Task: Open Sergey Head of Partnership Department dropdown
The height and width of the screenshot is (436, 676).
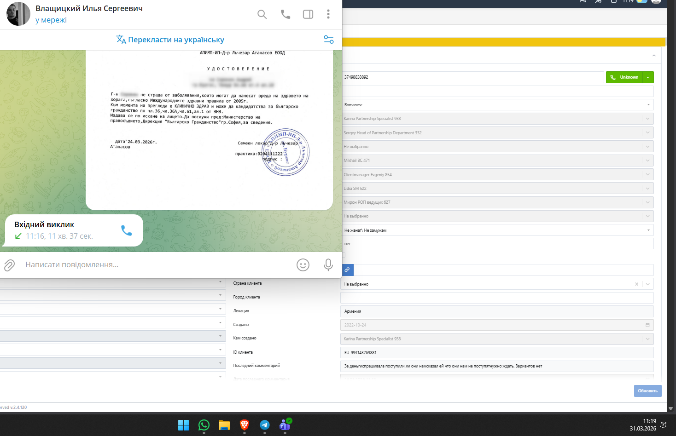Action: [497, 133]
